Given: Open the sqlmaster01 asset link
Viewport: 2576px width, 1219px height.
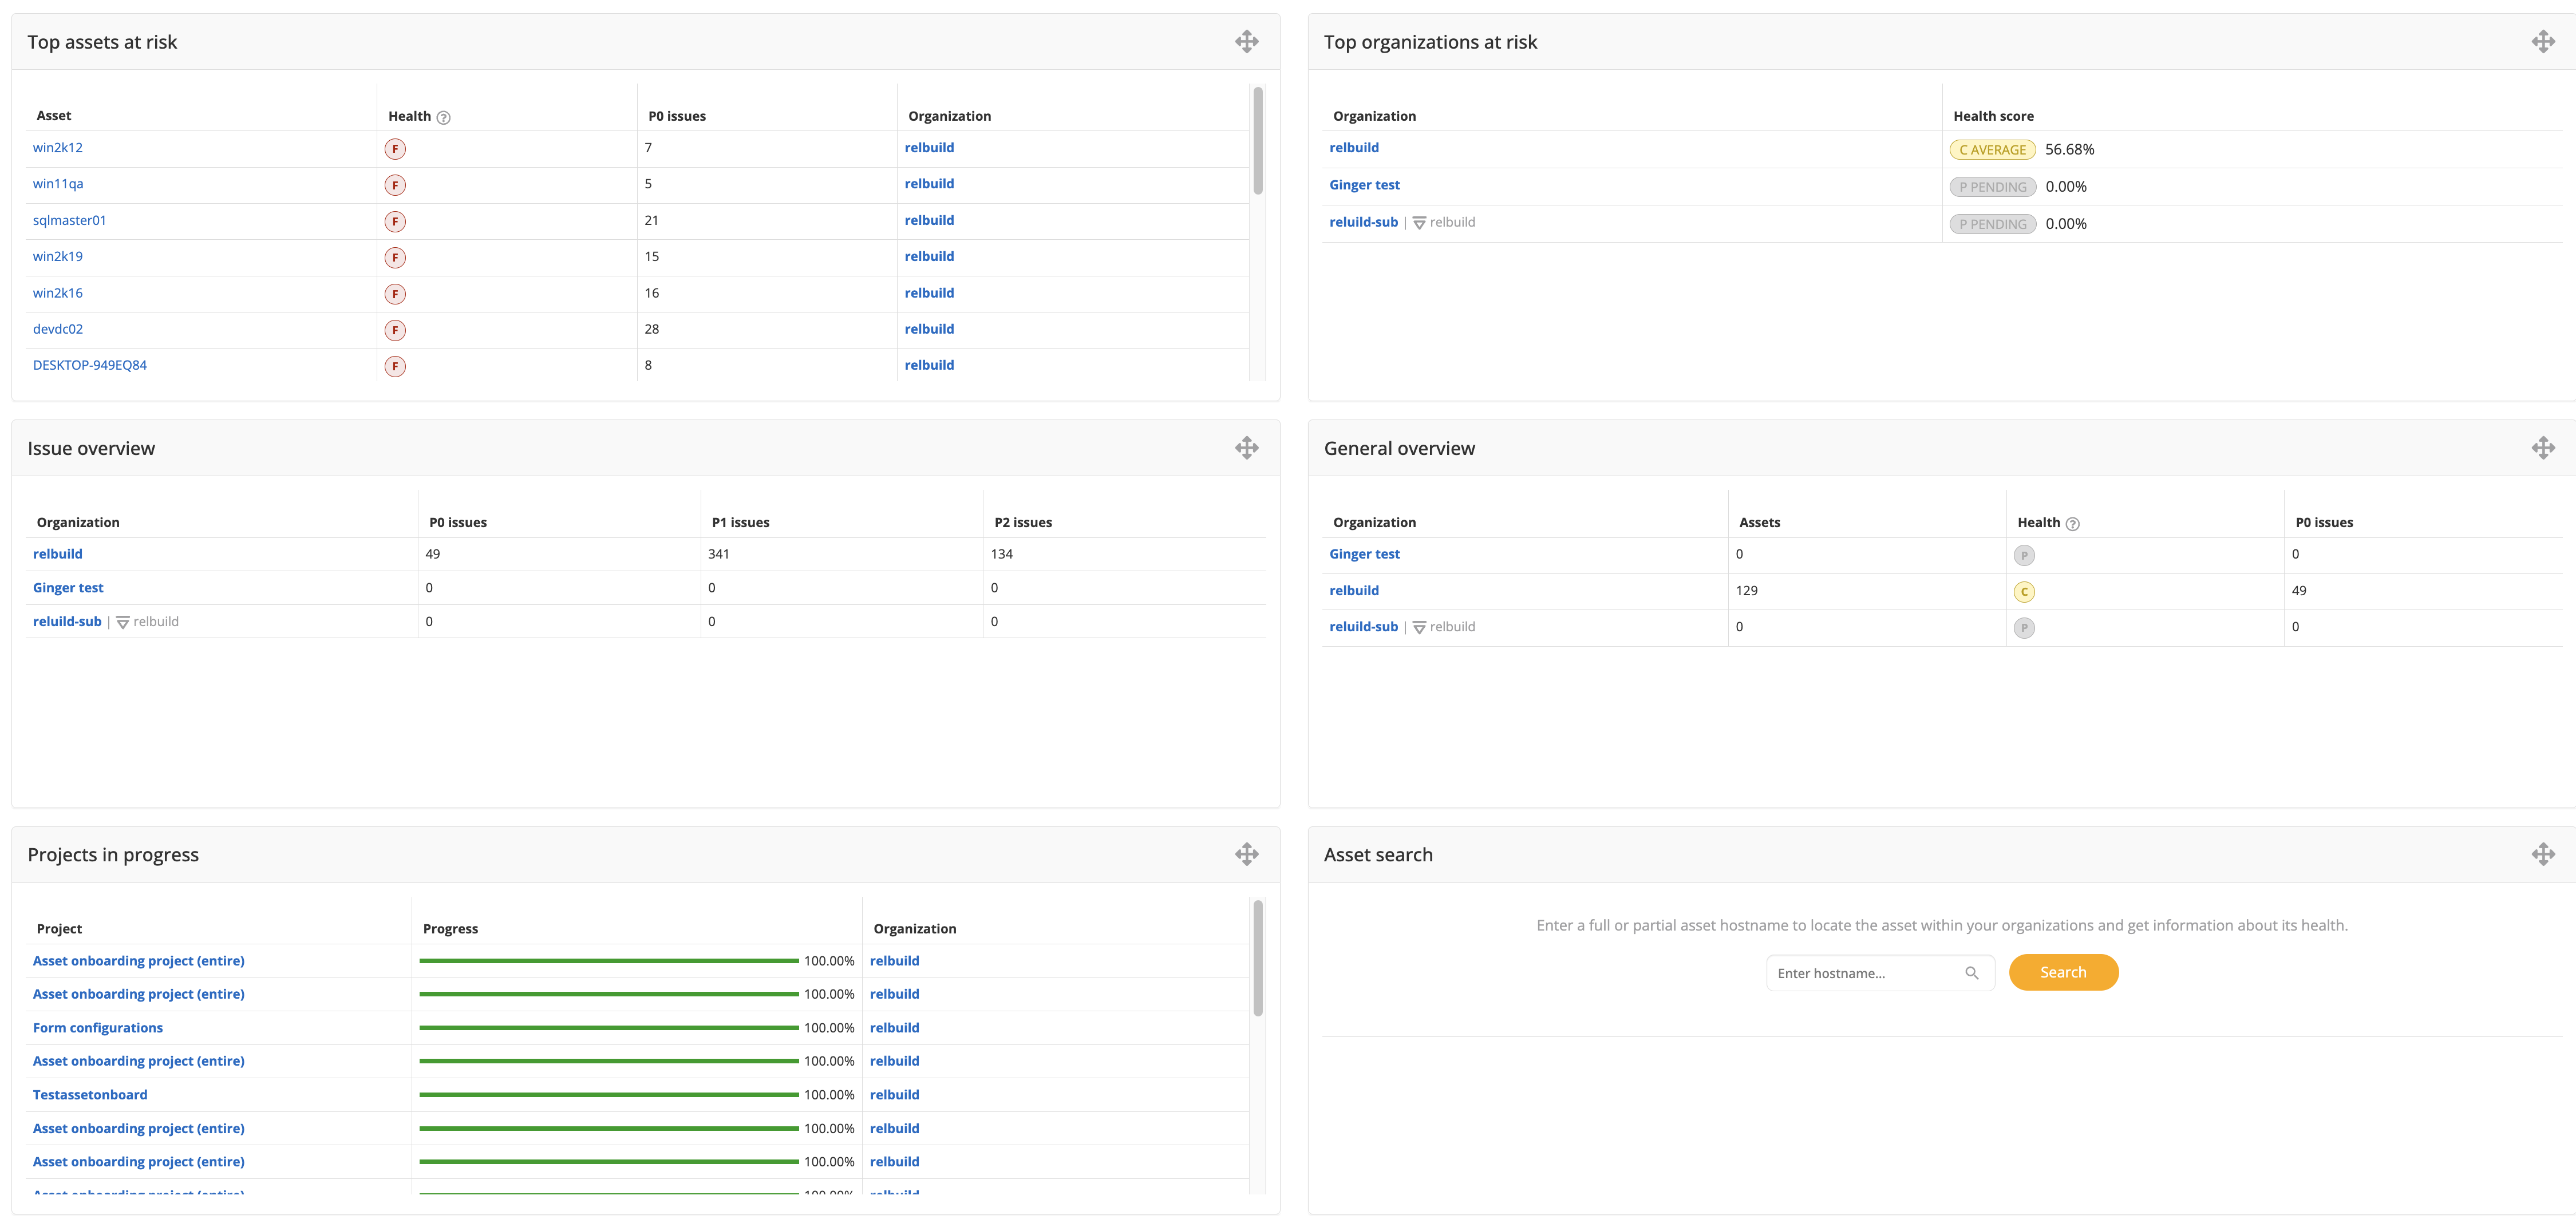Looking at the screenshot, I should tap(69, 220).
